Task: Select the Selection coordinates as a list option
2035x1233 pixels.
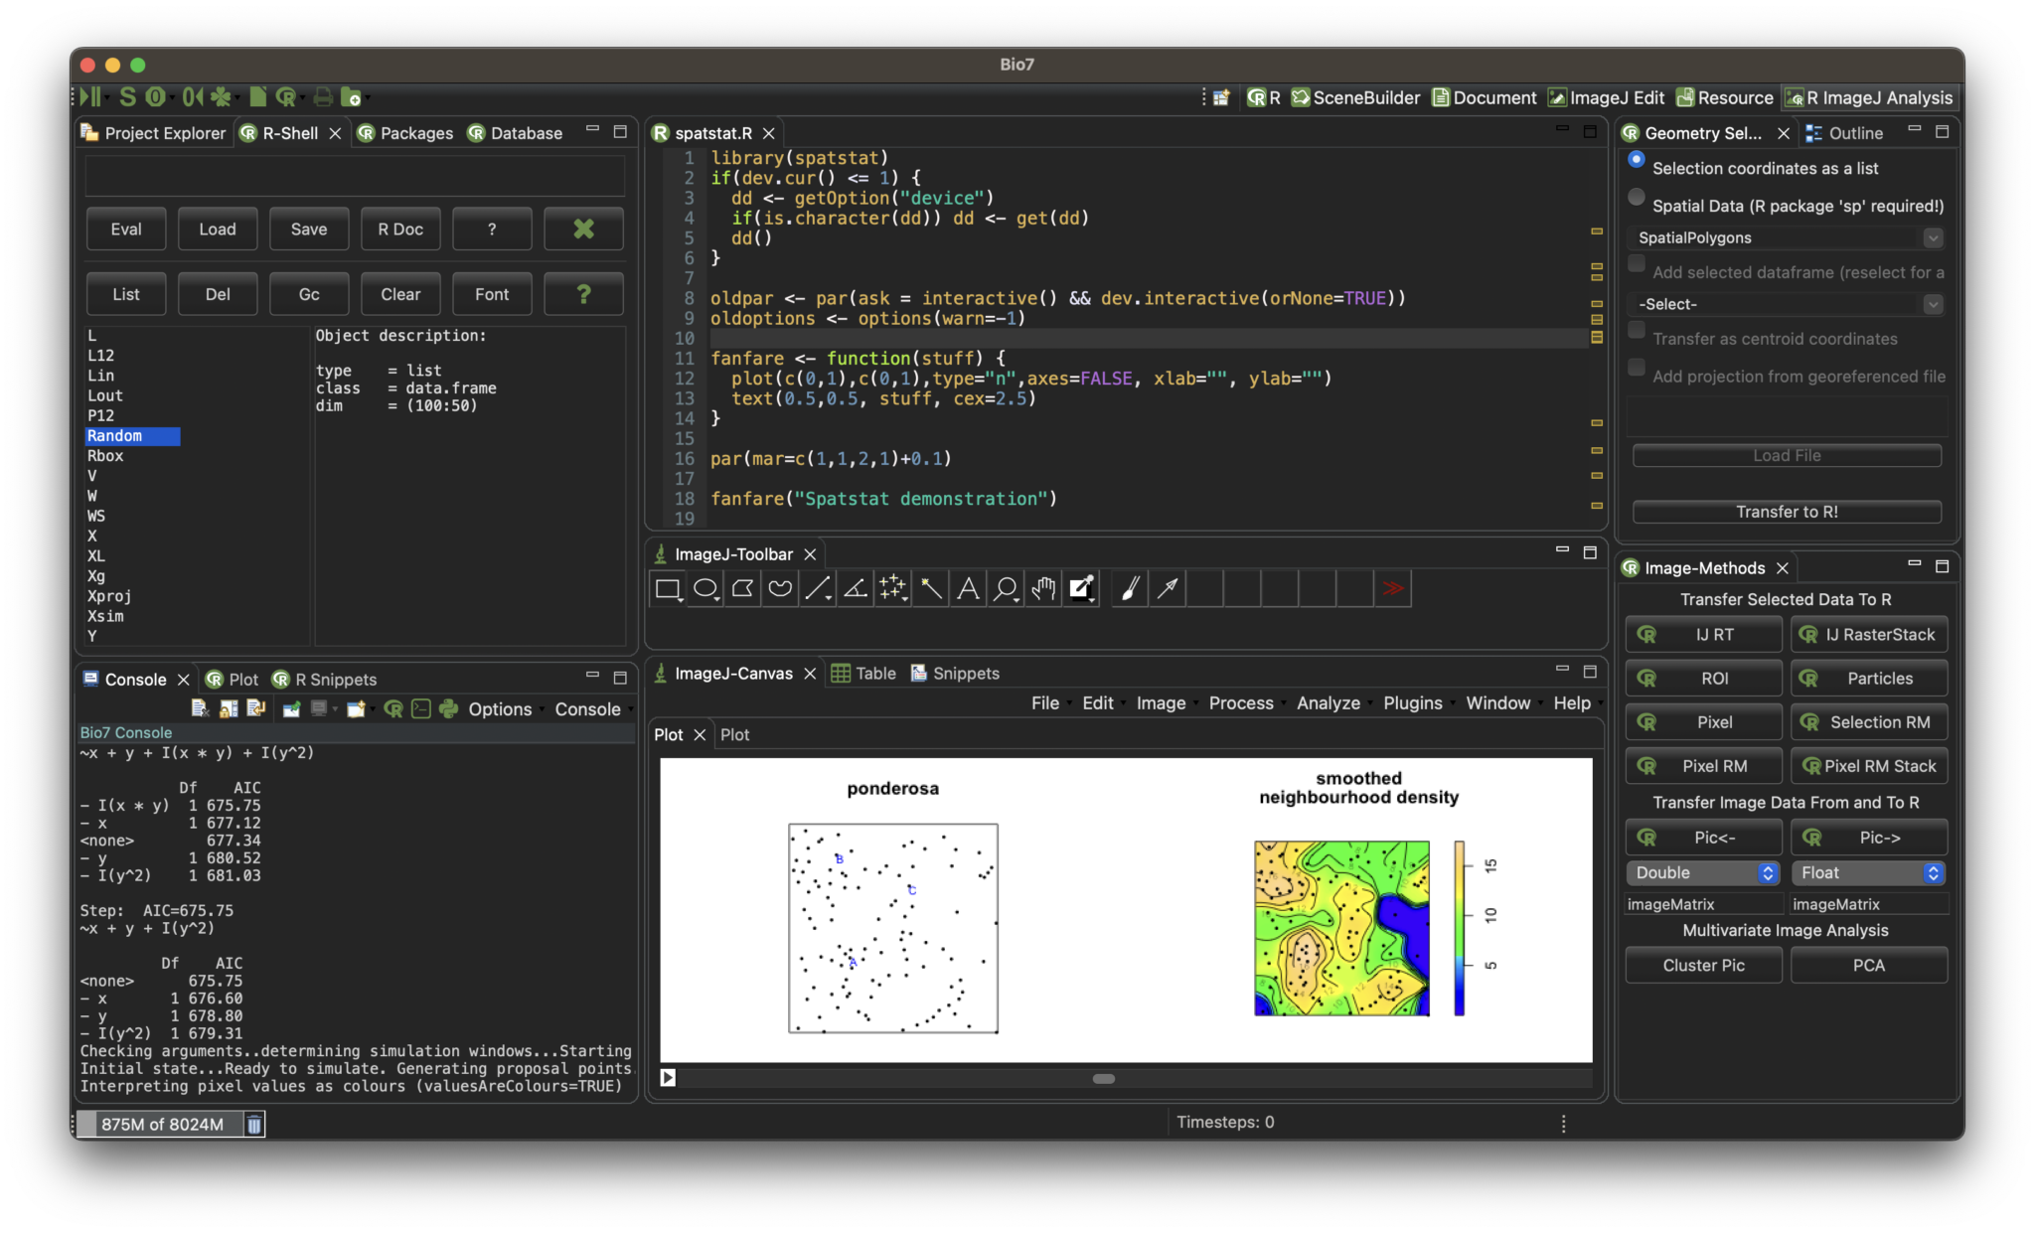Action: point(1637,160)
